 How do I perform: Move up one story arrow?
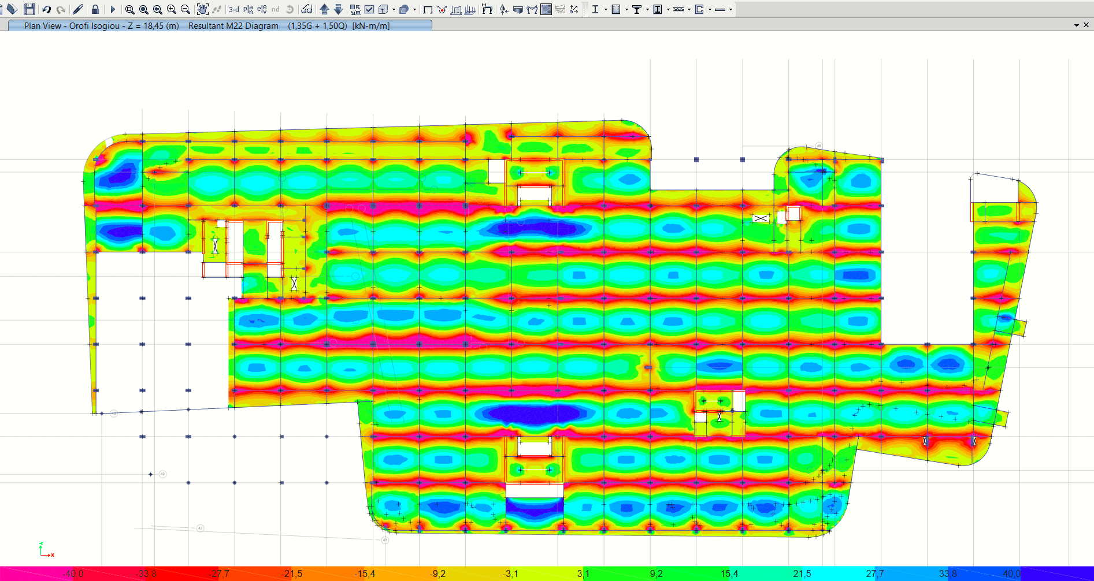(x=324, y=9)
